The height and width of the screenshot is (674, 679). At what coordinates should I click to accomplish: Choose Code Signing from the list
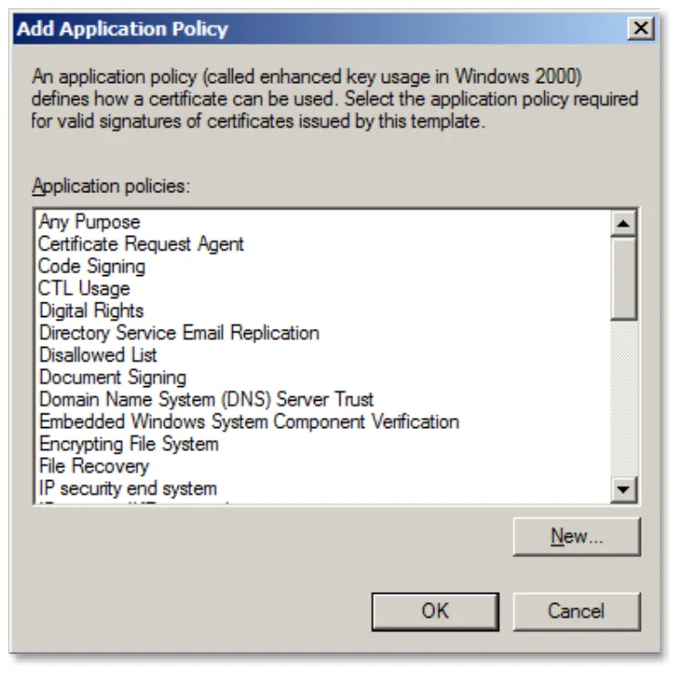[92, 266]
